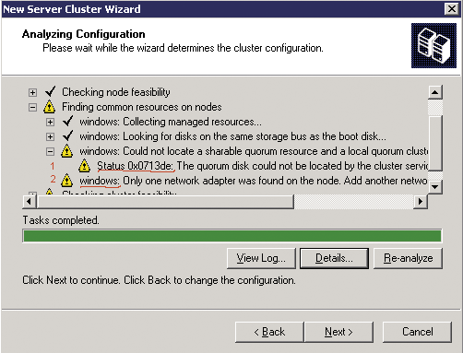The image size is (463, 353).
Task: Open the View Log button
Action: (261, 258)
